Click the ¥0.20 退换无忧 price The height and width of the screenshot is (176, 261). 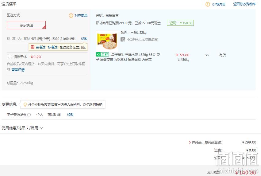tap(36, 57)
